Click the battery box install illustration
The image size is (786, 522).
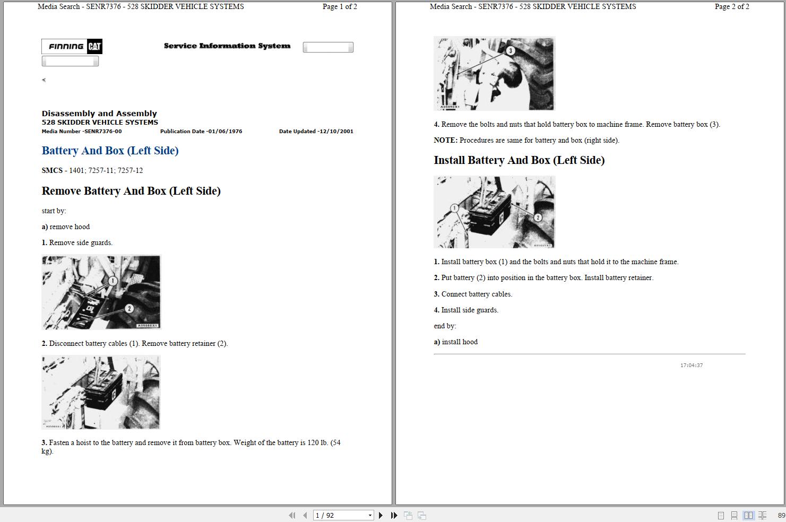[494, 212]
